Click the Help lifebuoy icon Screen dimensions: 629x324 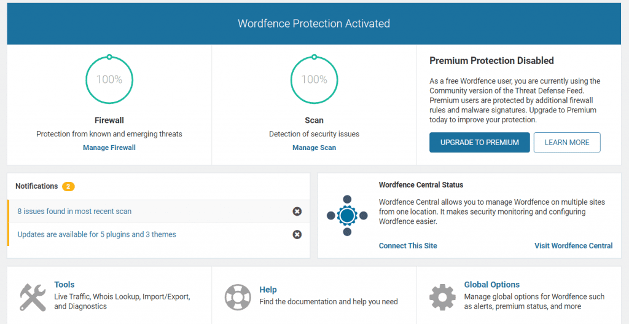(x=238, y=297)
